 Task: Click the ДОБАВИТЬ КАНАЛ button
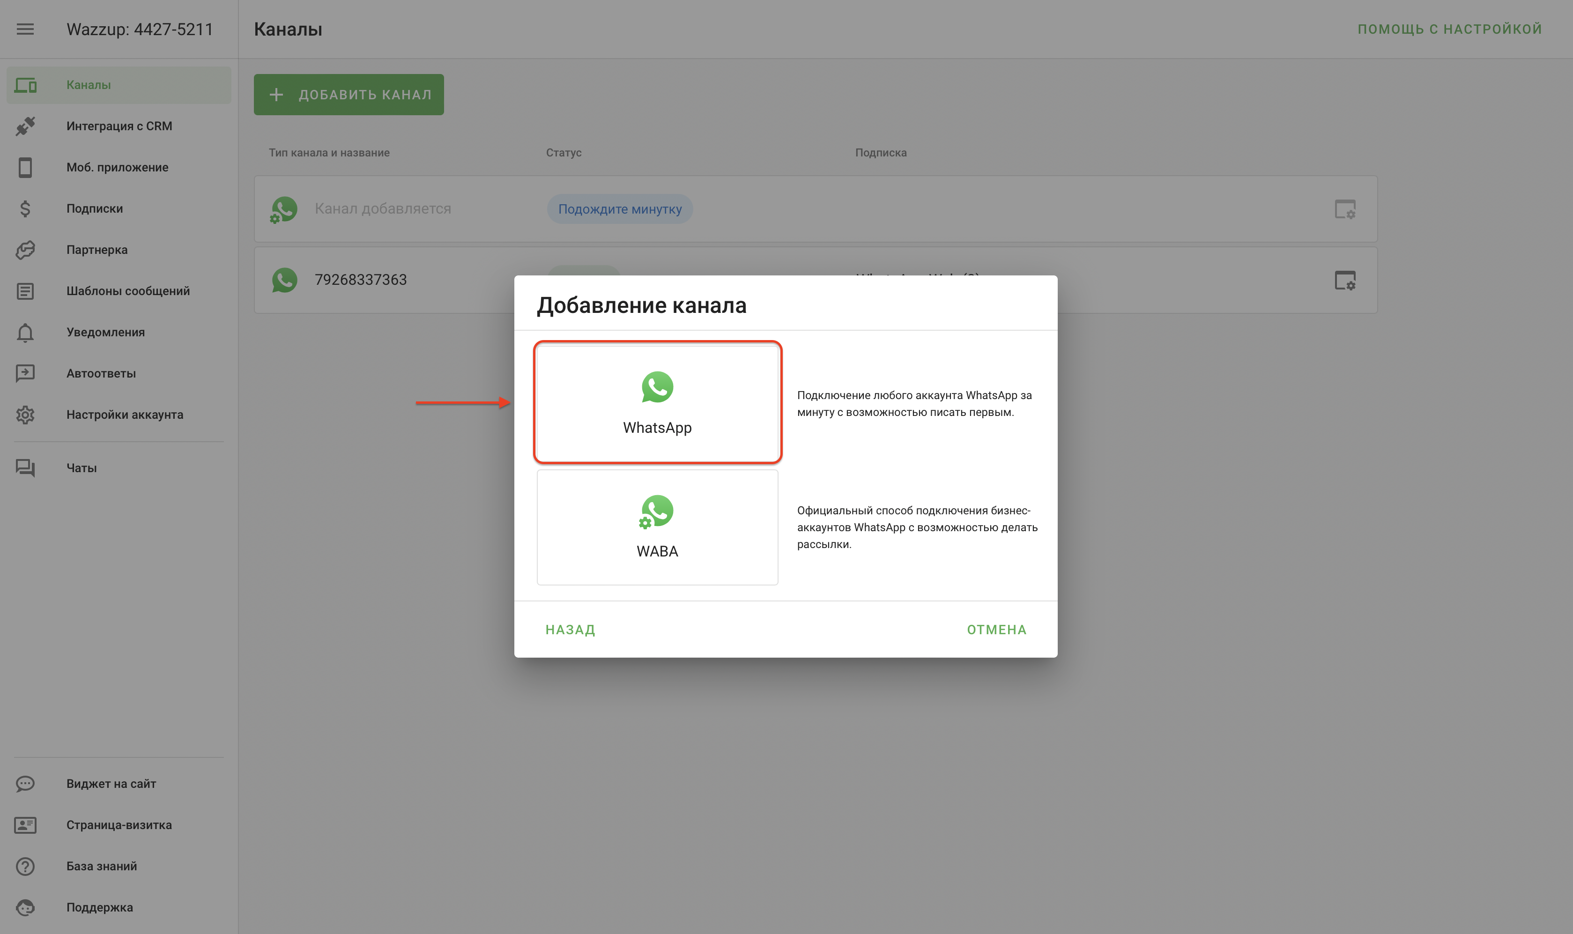(349, 95)
